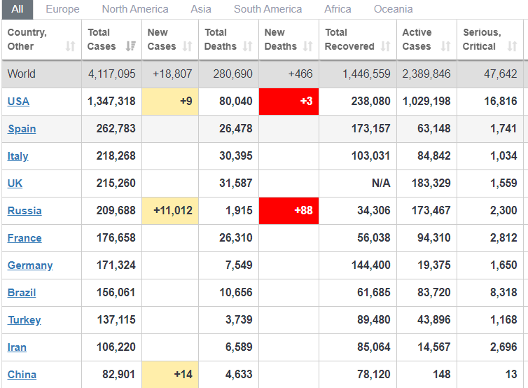Click Total Cases sort icon

click(x=130, y=46)
